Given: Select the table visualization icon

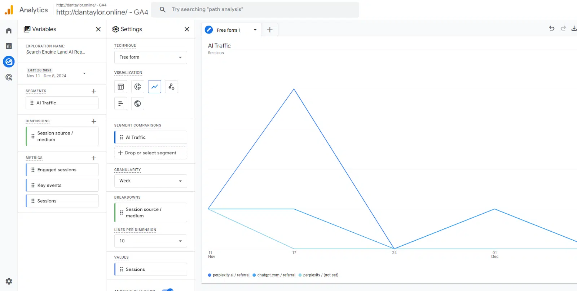Looking at the screenshot, I should coord(121,87).
